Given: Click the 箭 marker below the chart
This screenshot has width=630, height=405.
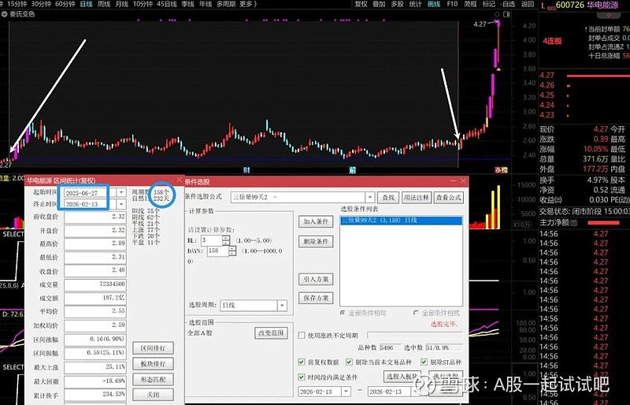Looking at the screenshot, I should tap(352, 169).
